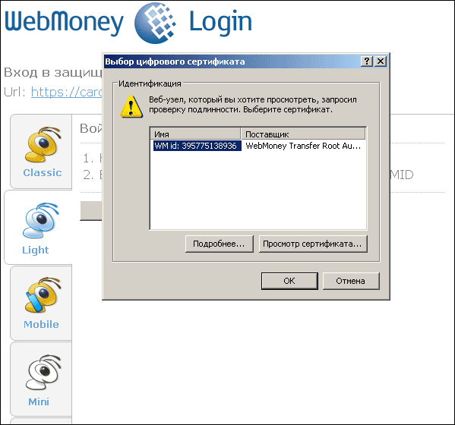Switch to the Light tab label
The image size is (455, 425).
[36, 250]
